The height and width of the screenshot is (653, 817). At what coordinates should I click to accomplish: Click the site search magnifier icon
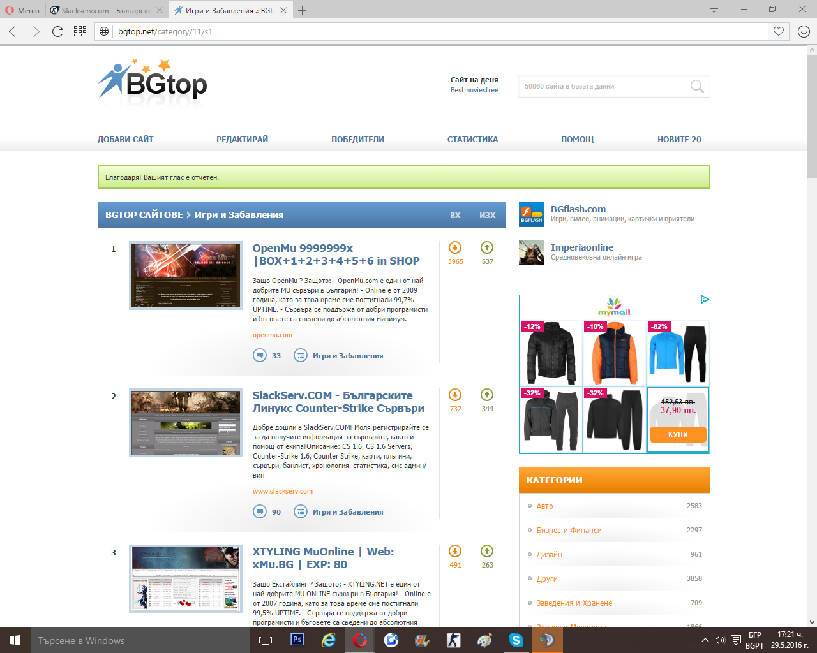[697, 86]
